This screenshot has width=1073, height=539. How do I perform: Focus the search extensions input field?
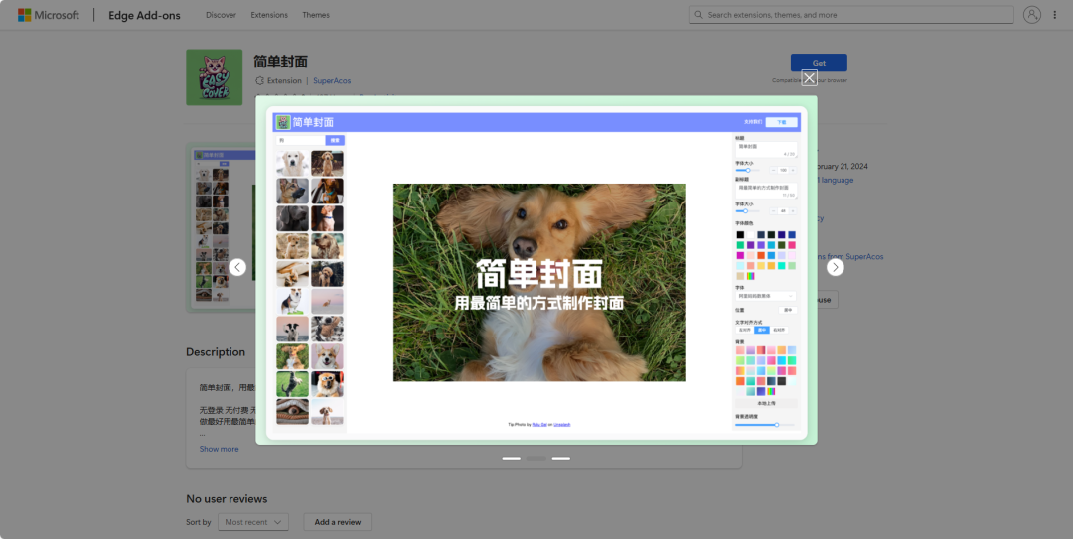coord(851,14)
